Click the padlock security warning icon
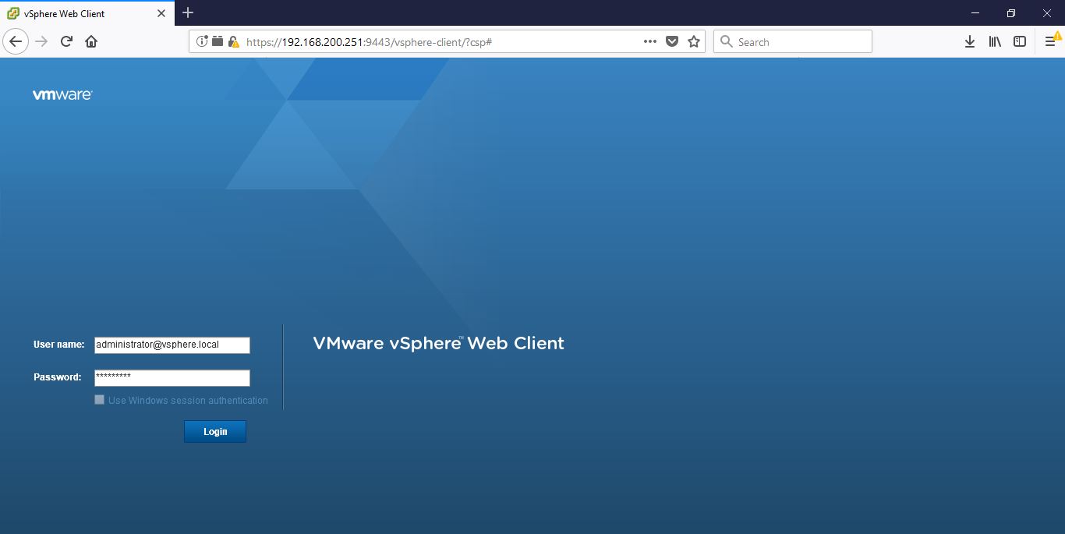This screenshot has width=1065, height=534. tap(233, 42)
